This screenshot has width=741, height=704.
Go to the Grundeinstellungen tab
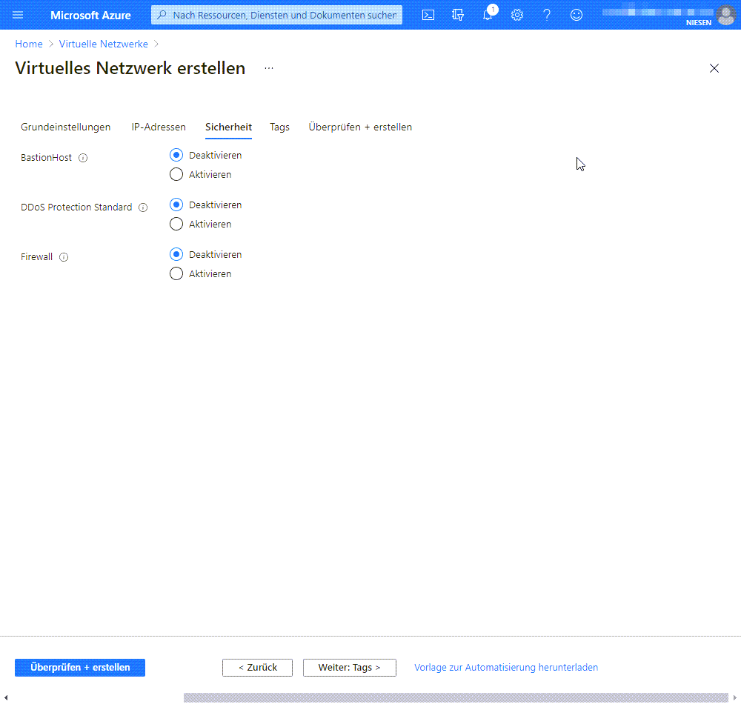[x=66, y=127]
